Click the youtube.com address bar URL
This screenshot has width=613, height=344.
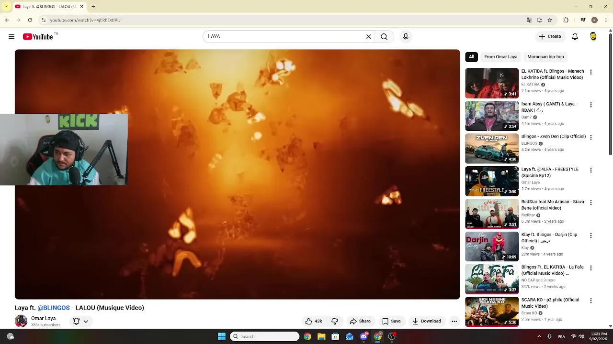[86, 20]
